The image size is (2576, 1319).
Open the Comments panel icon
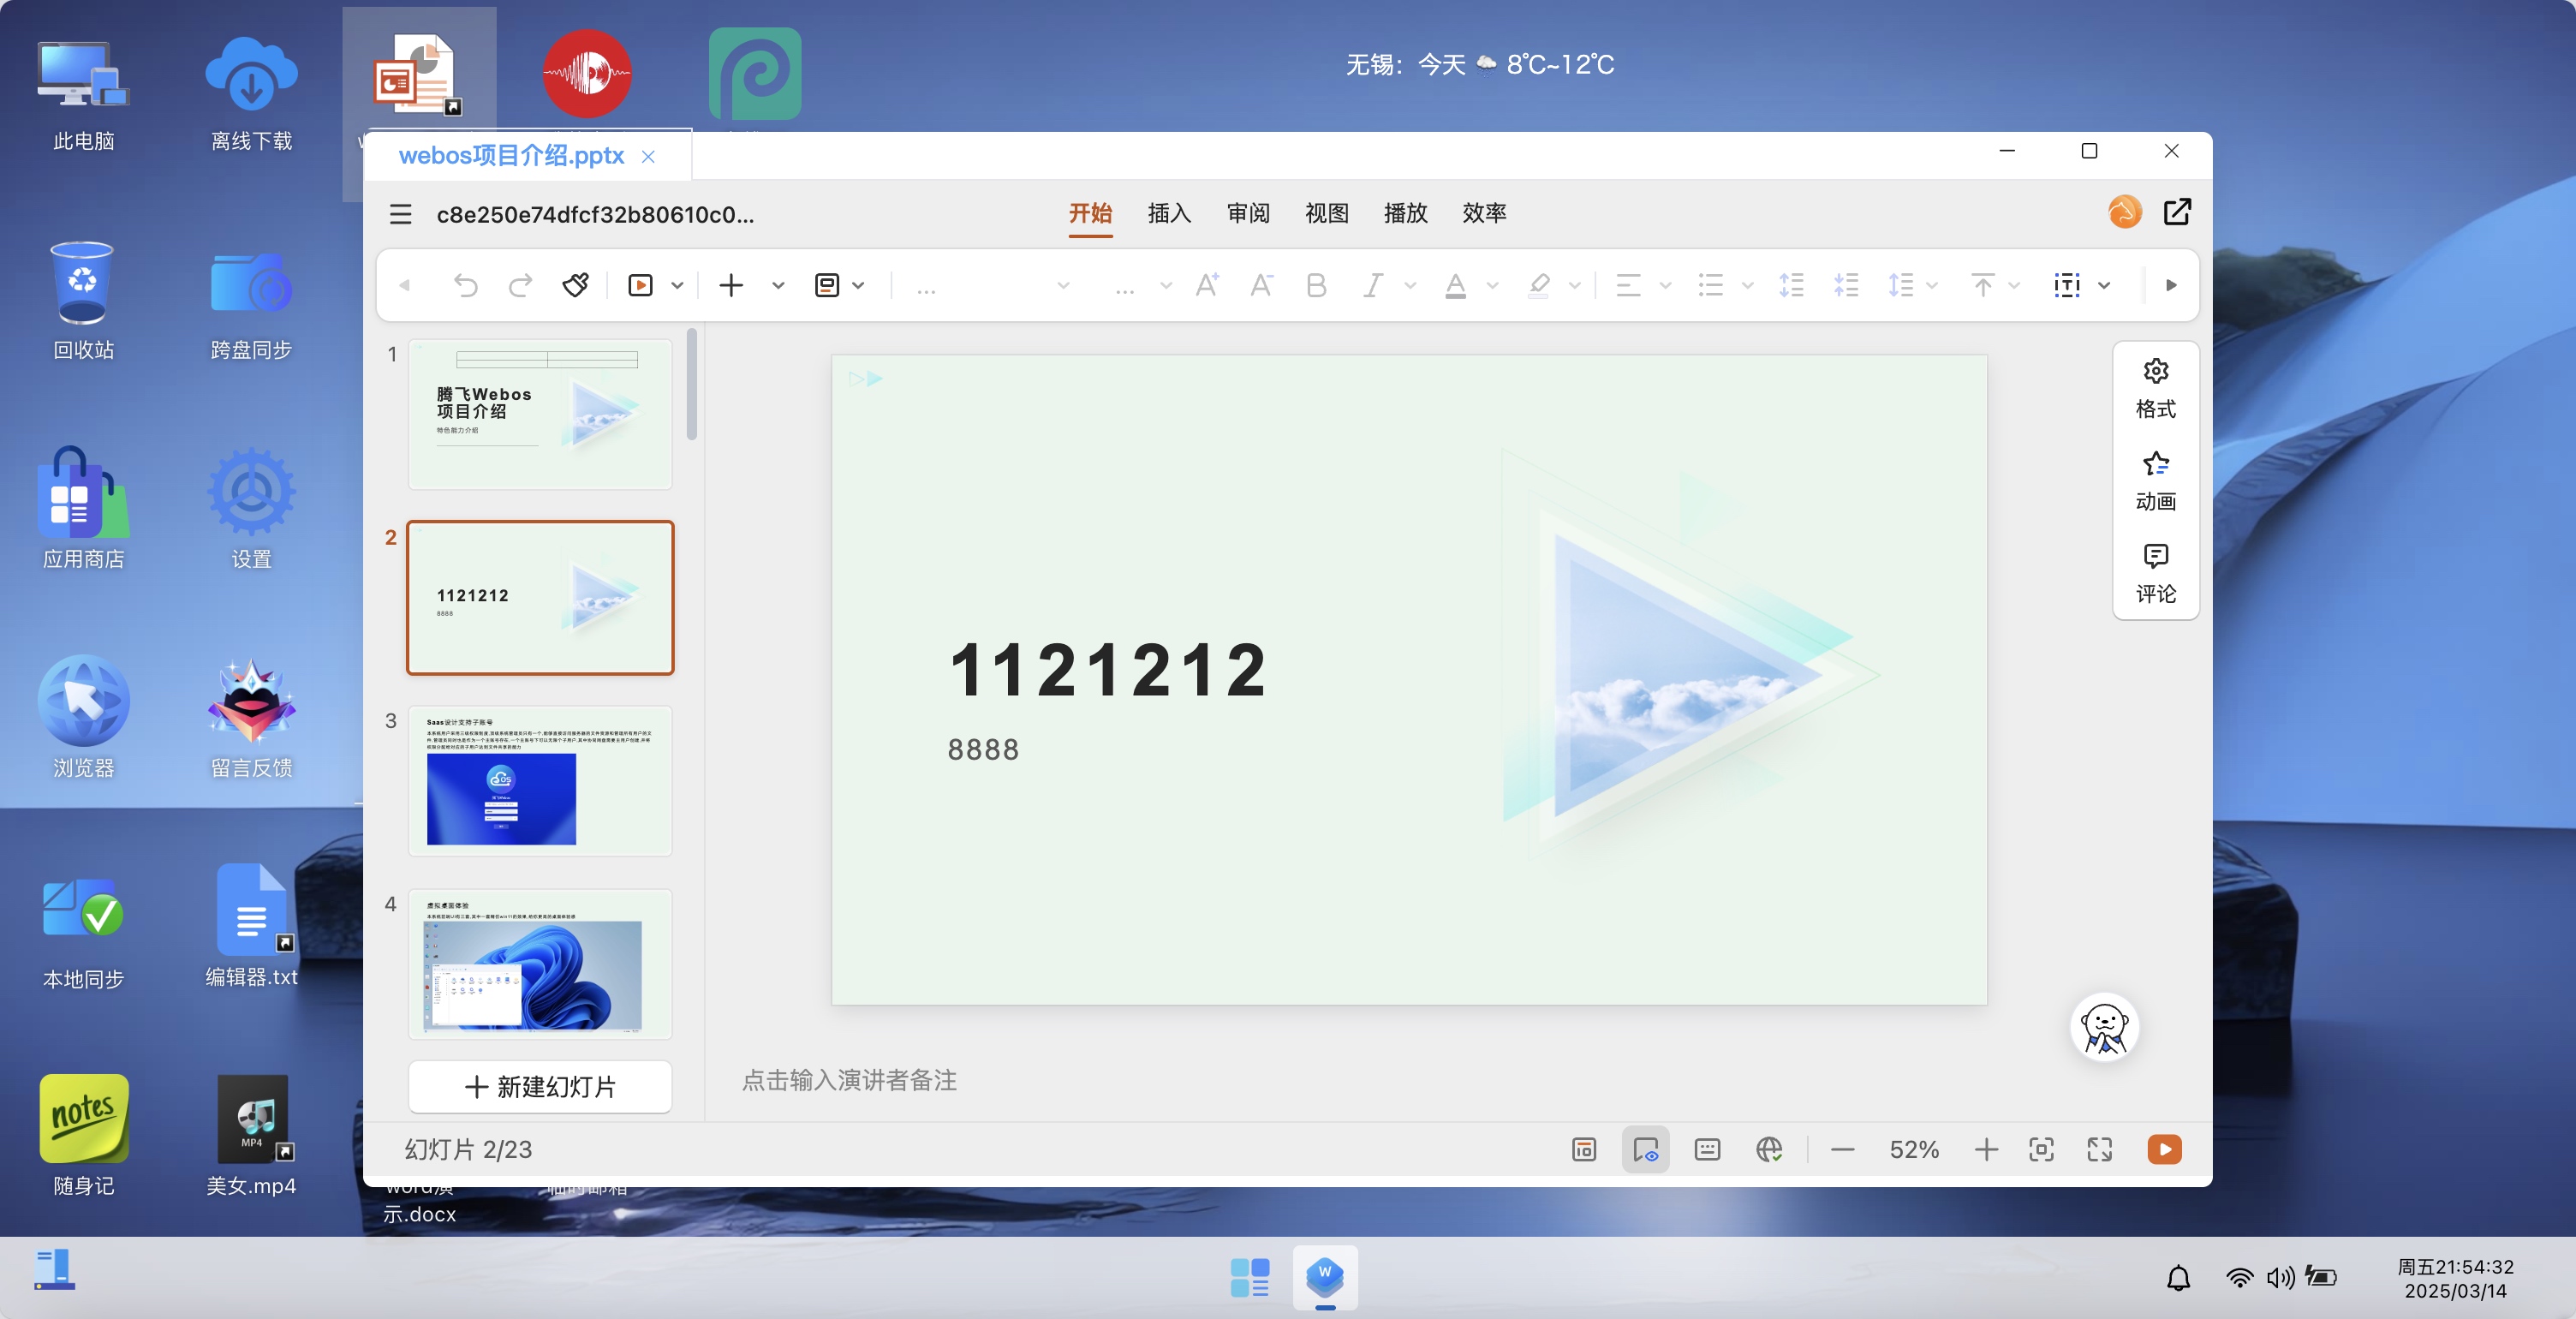(x=2155, y=556)
